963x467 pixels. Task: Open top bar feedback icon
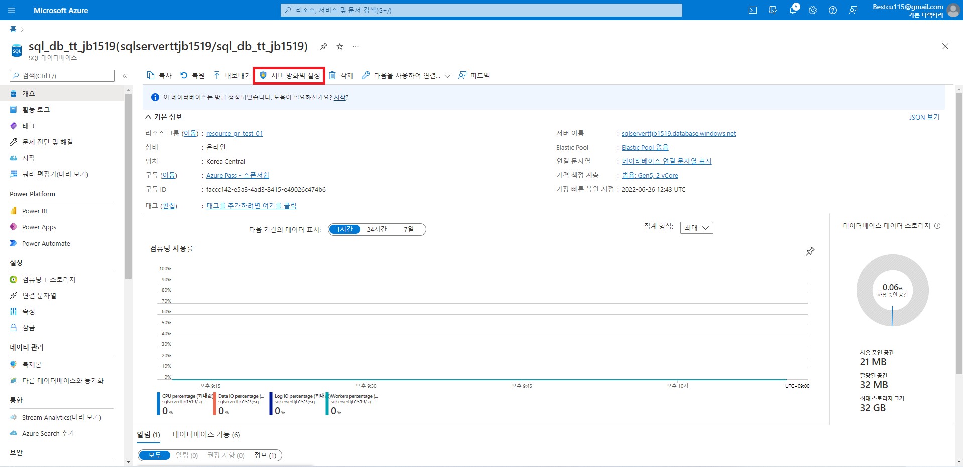(x=853, y=10)
